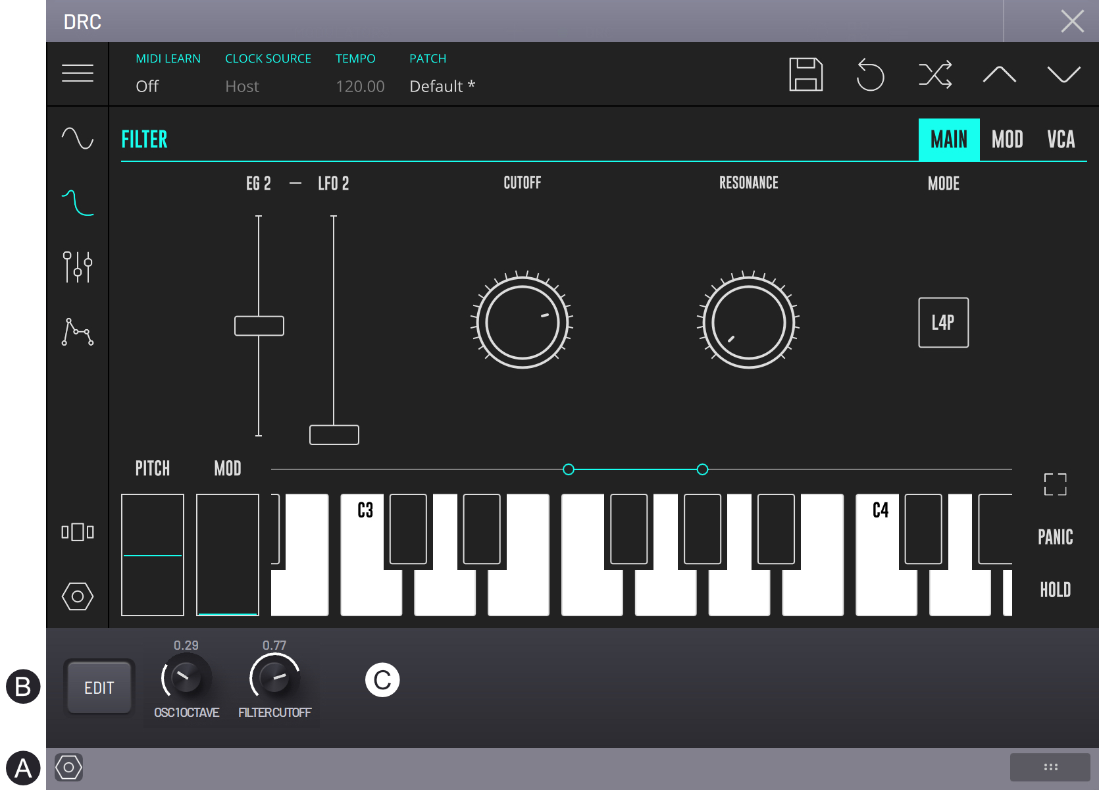The height and width of the screenshot is (790, 1099).
Task: Open the hamburger menu
Action: (x=78, y=73)
